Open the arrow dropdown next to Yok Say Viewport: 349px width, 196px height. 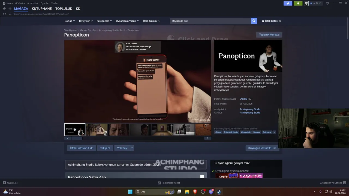132,148
